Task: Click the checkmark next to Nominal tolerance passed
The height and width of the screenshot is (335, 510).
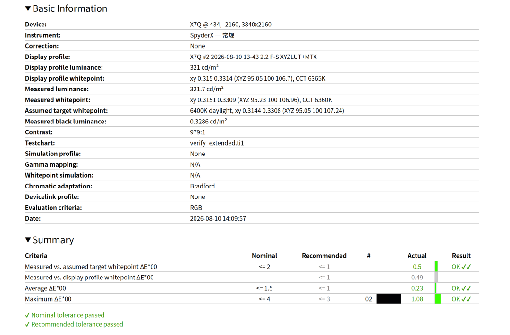Action: (x=27, y=315)
